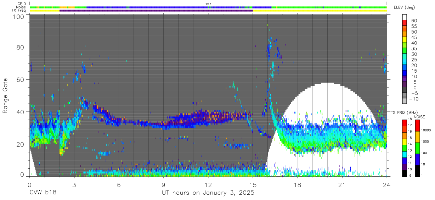Image resolution: width=435 pixels, height=200 pixels.
Task: Click the CPID value 157 label
Action: point(208,4)
